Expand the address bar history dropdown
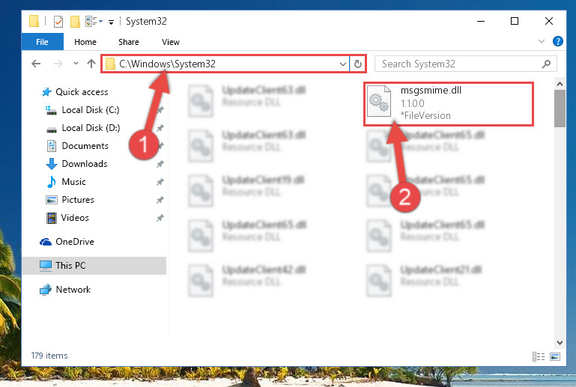This screenshot has width=576, height=387. click(343, 64)
